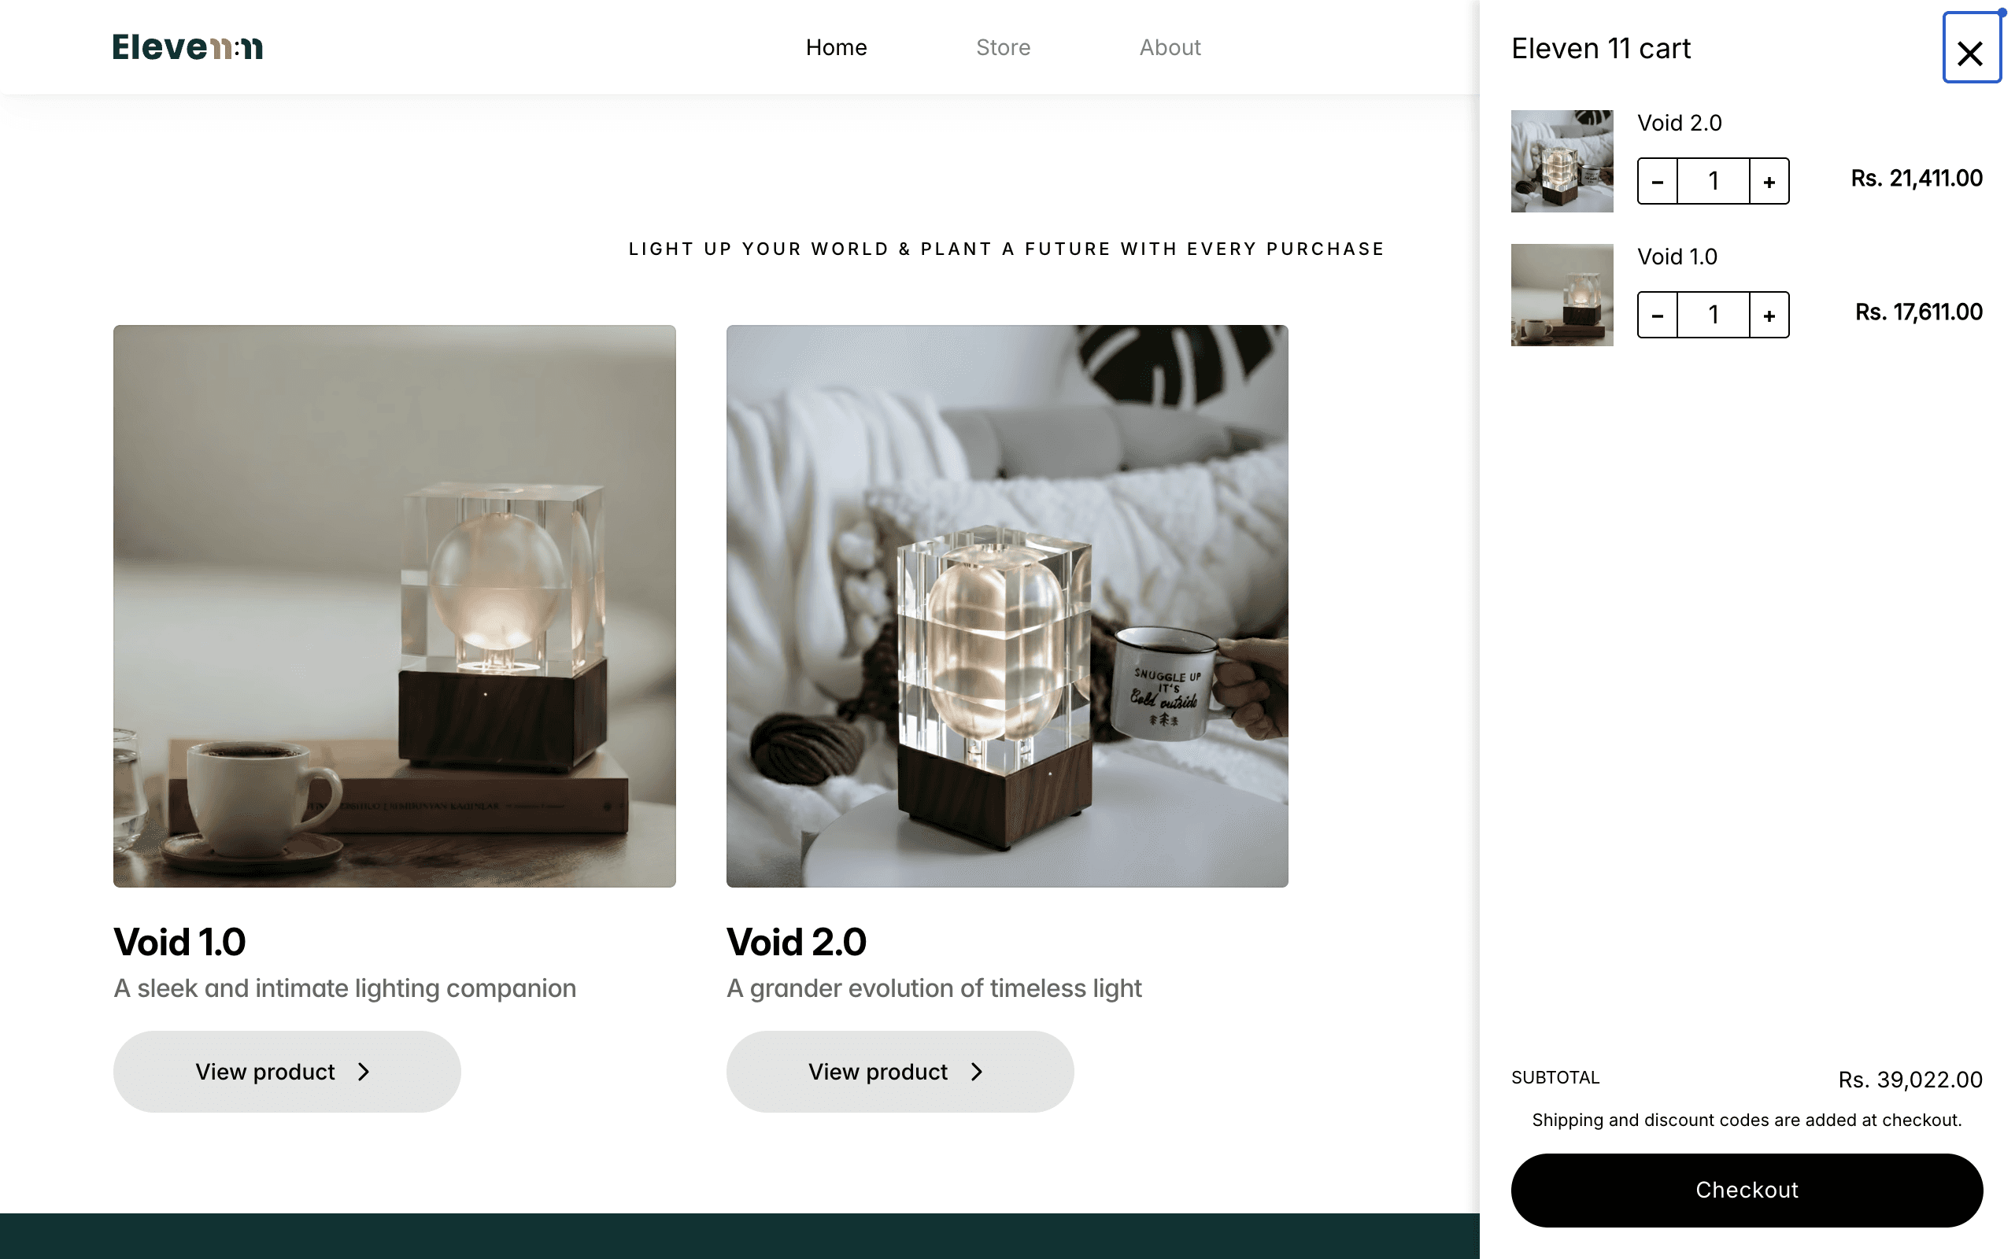This screenshot has height=1259, width=2015.
Task: Increase Void 1.0 quantity with plus
Action: (1769, 315)
